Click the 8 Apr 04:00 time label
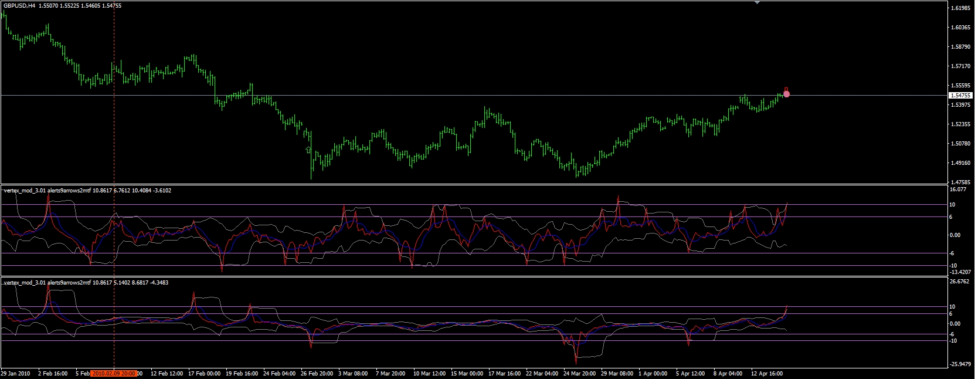This screenshot has height=379, width=975. tap(728, 373)
